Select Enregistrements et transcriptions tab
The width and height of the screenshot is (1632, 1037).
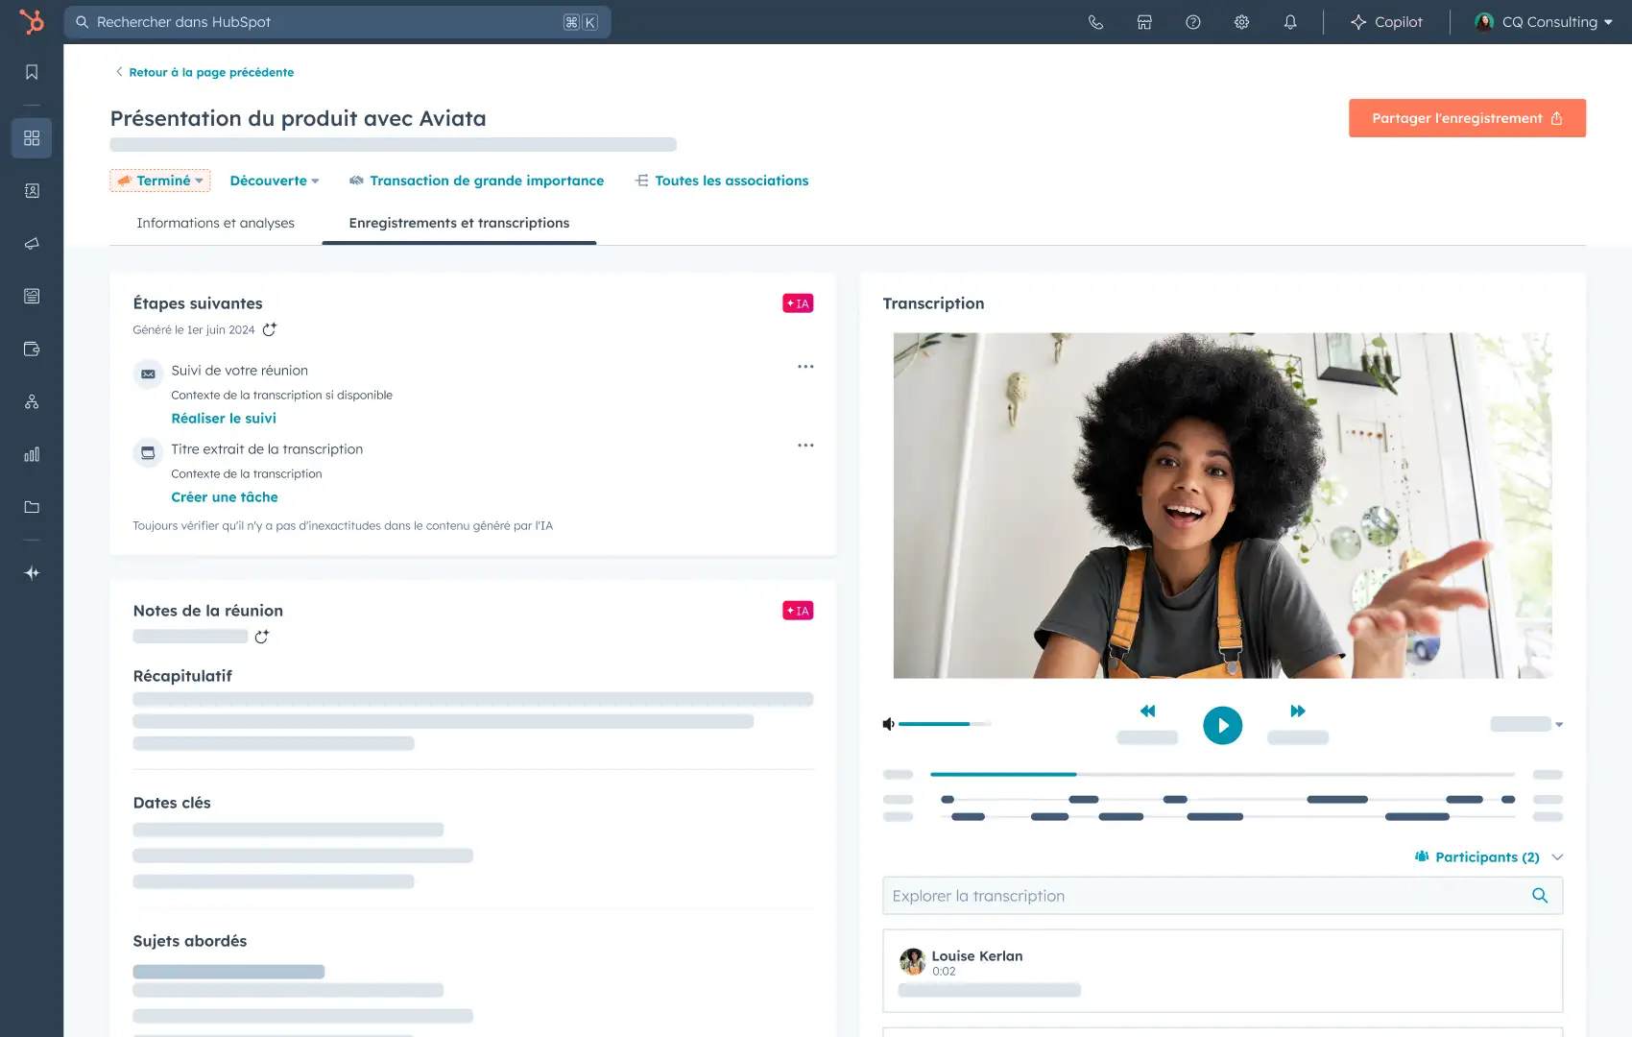[x=459, y=223]
